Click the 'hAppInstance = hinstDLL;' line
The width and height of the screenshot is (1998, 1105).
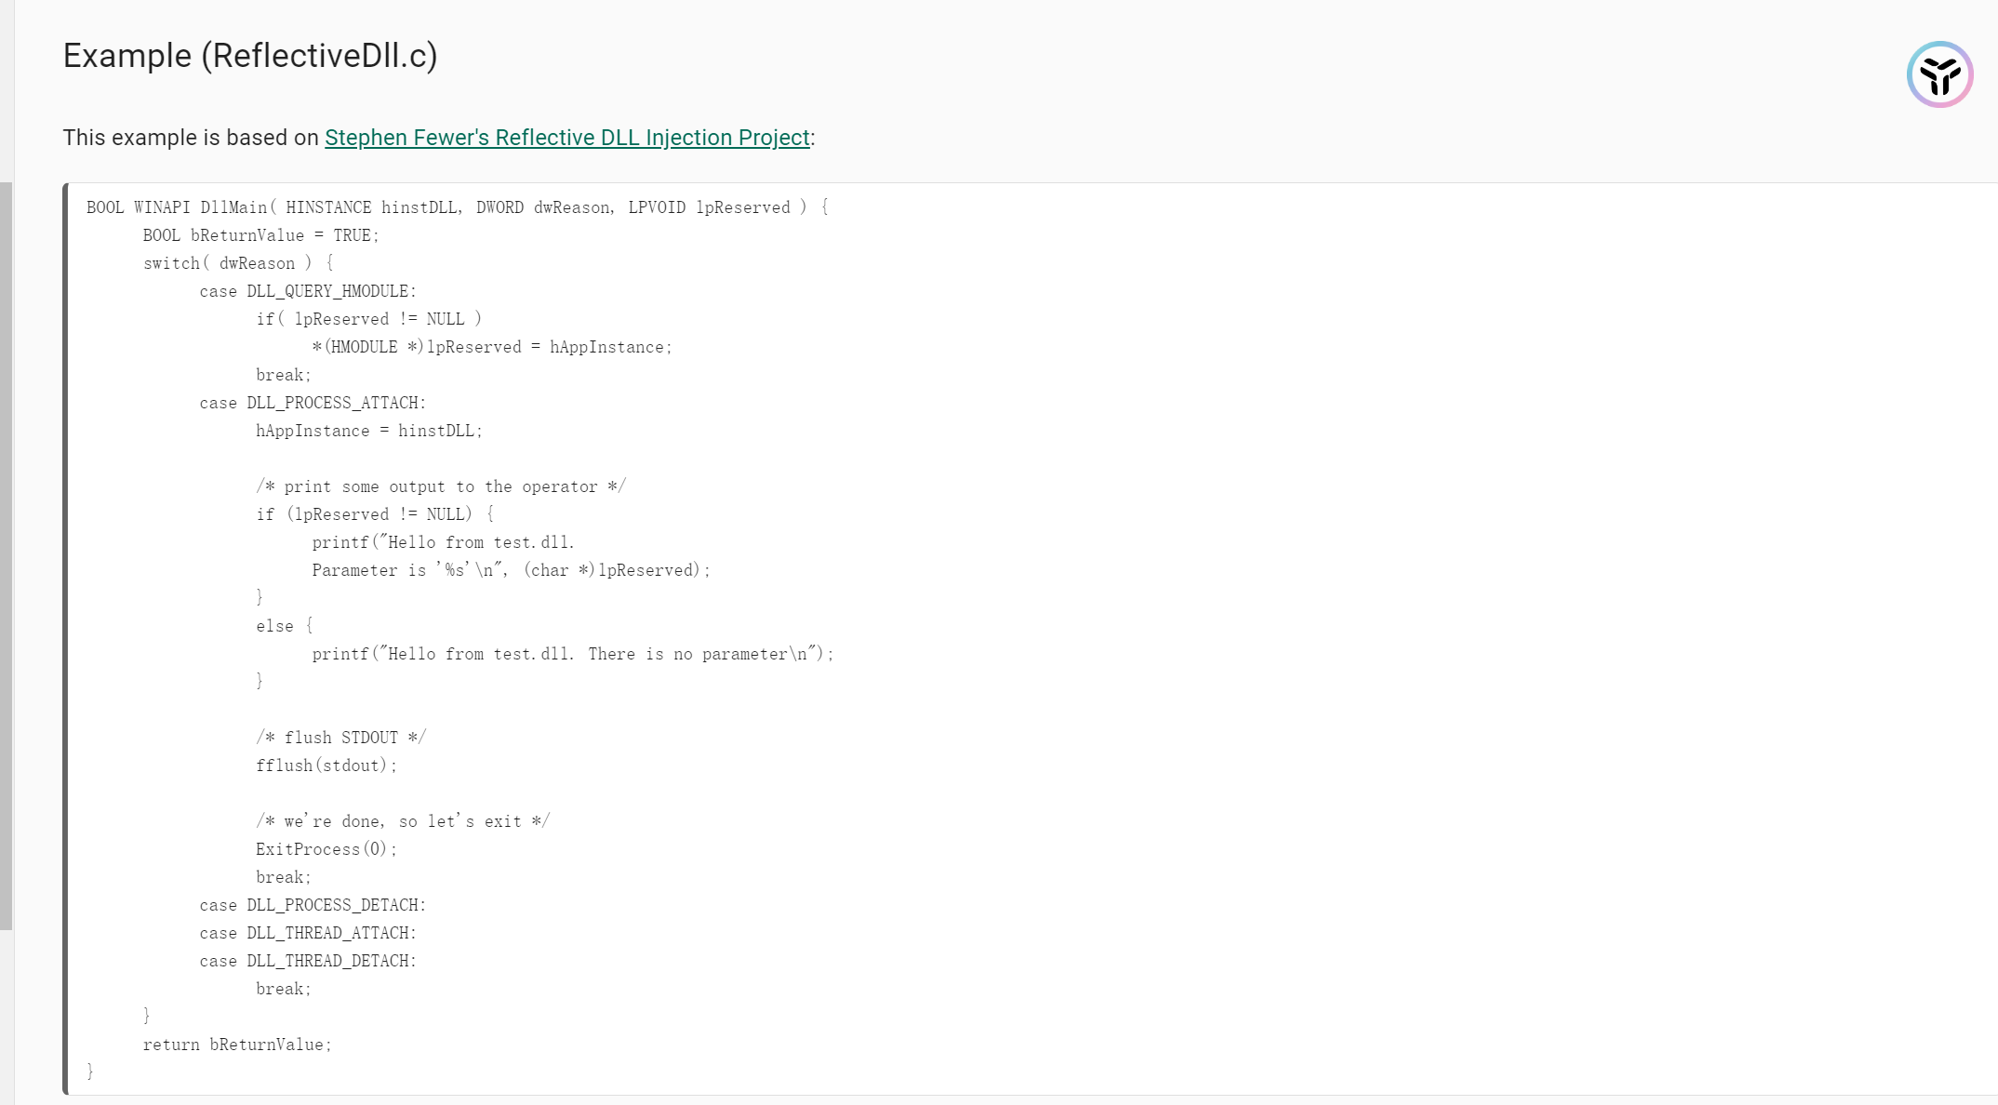369,431
